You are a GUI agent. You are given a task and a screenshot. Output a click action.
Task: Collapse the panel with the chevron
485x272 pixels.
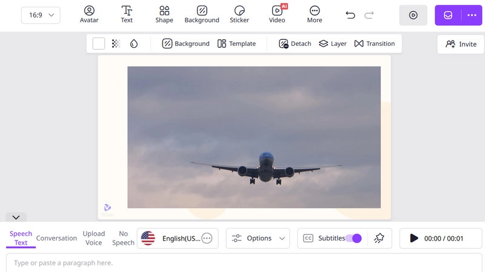point(16,217)
